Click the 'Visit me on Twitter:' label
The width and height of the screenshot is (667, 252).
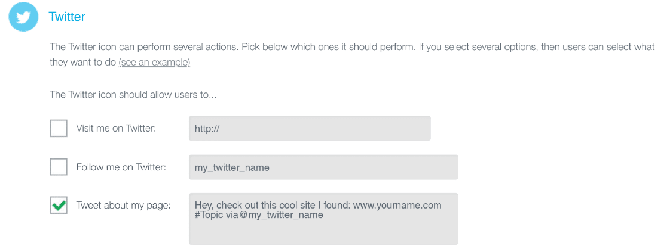[116, 128]
